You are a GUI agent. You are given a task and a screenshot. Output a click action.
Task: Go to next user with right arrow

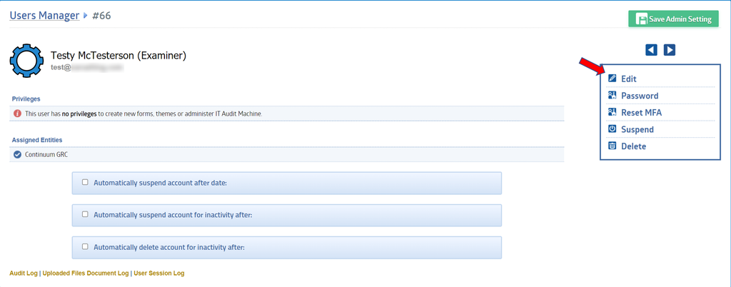(x=670, y=50)
